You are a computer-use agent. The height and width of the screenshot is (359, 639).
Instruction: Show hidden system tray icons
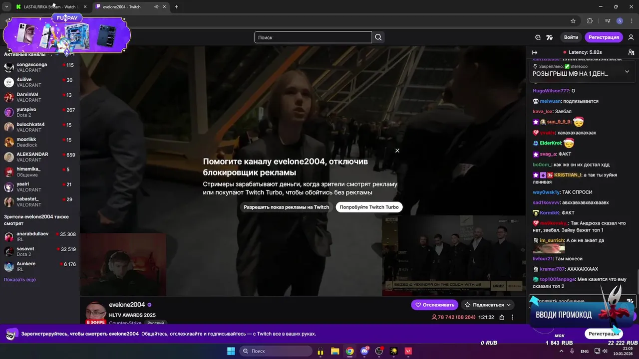click(561, 351)
